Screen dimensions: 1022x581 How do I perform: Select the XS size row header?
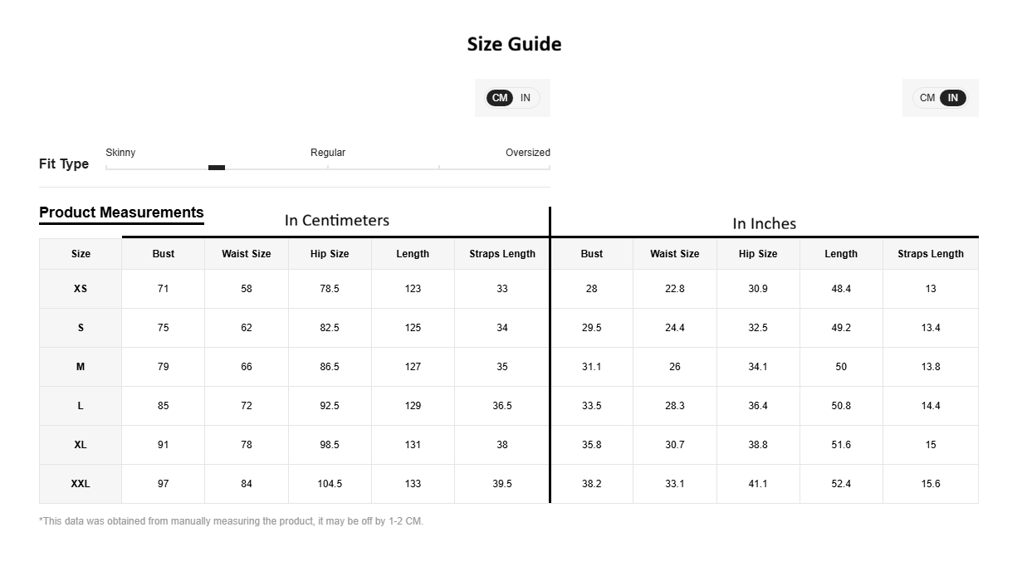pyautogui.click(x=81, y=289)
